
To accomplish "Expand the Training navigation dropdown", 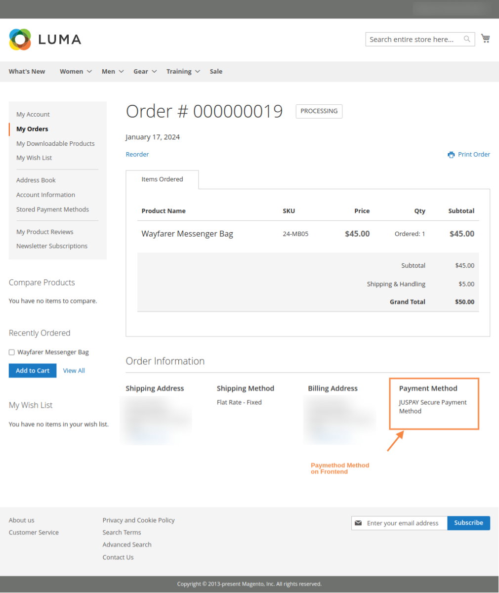I will coord(179,71).
